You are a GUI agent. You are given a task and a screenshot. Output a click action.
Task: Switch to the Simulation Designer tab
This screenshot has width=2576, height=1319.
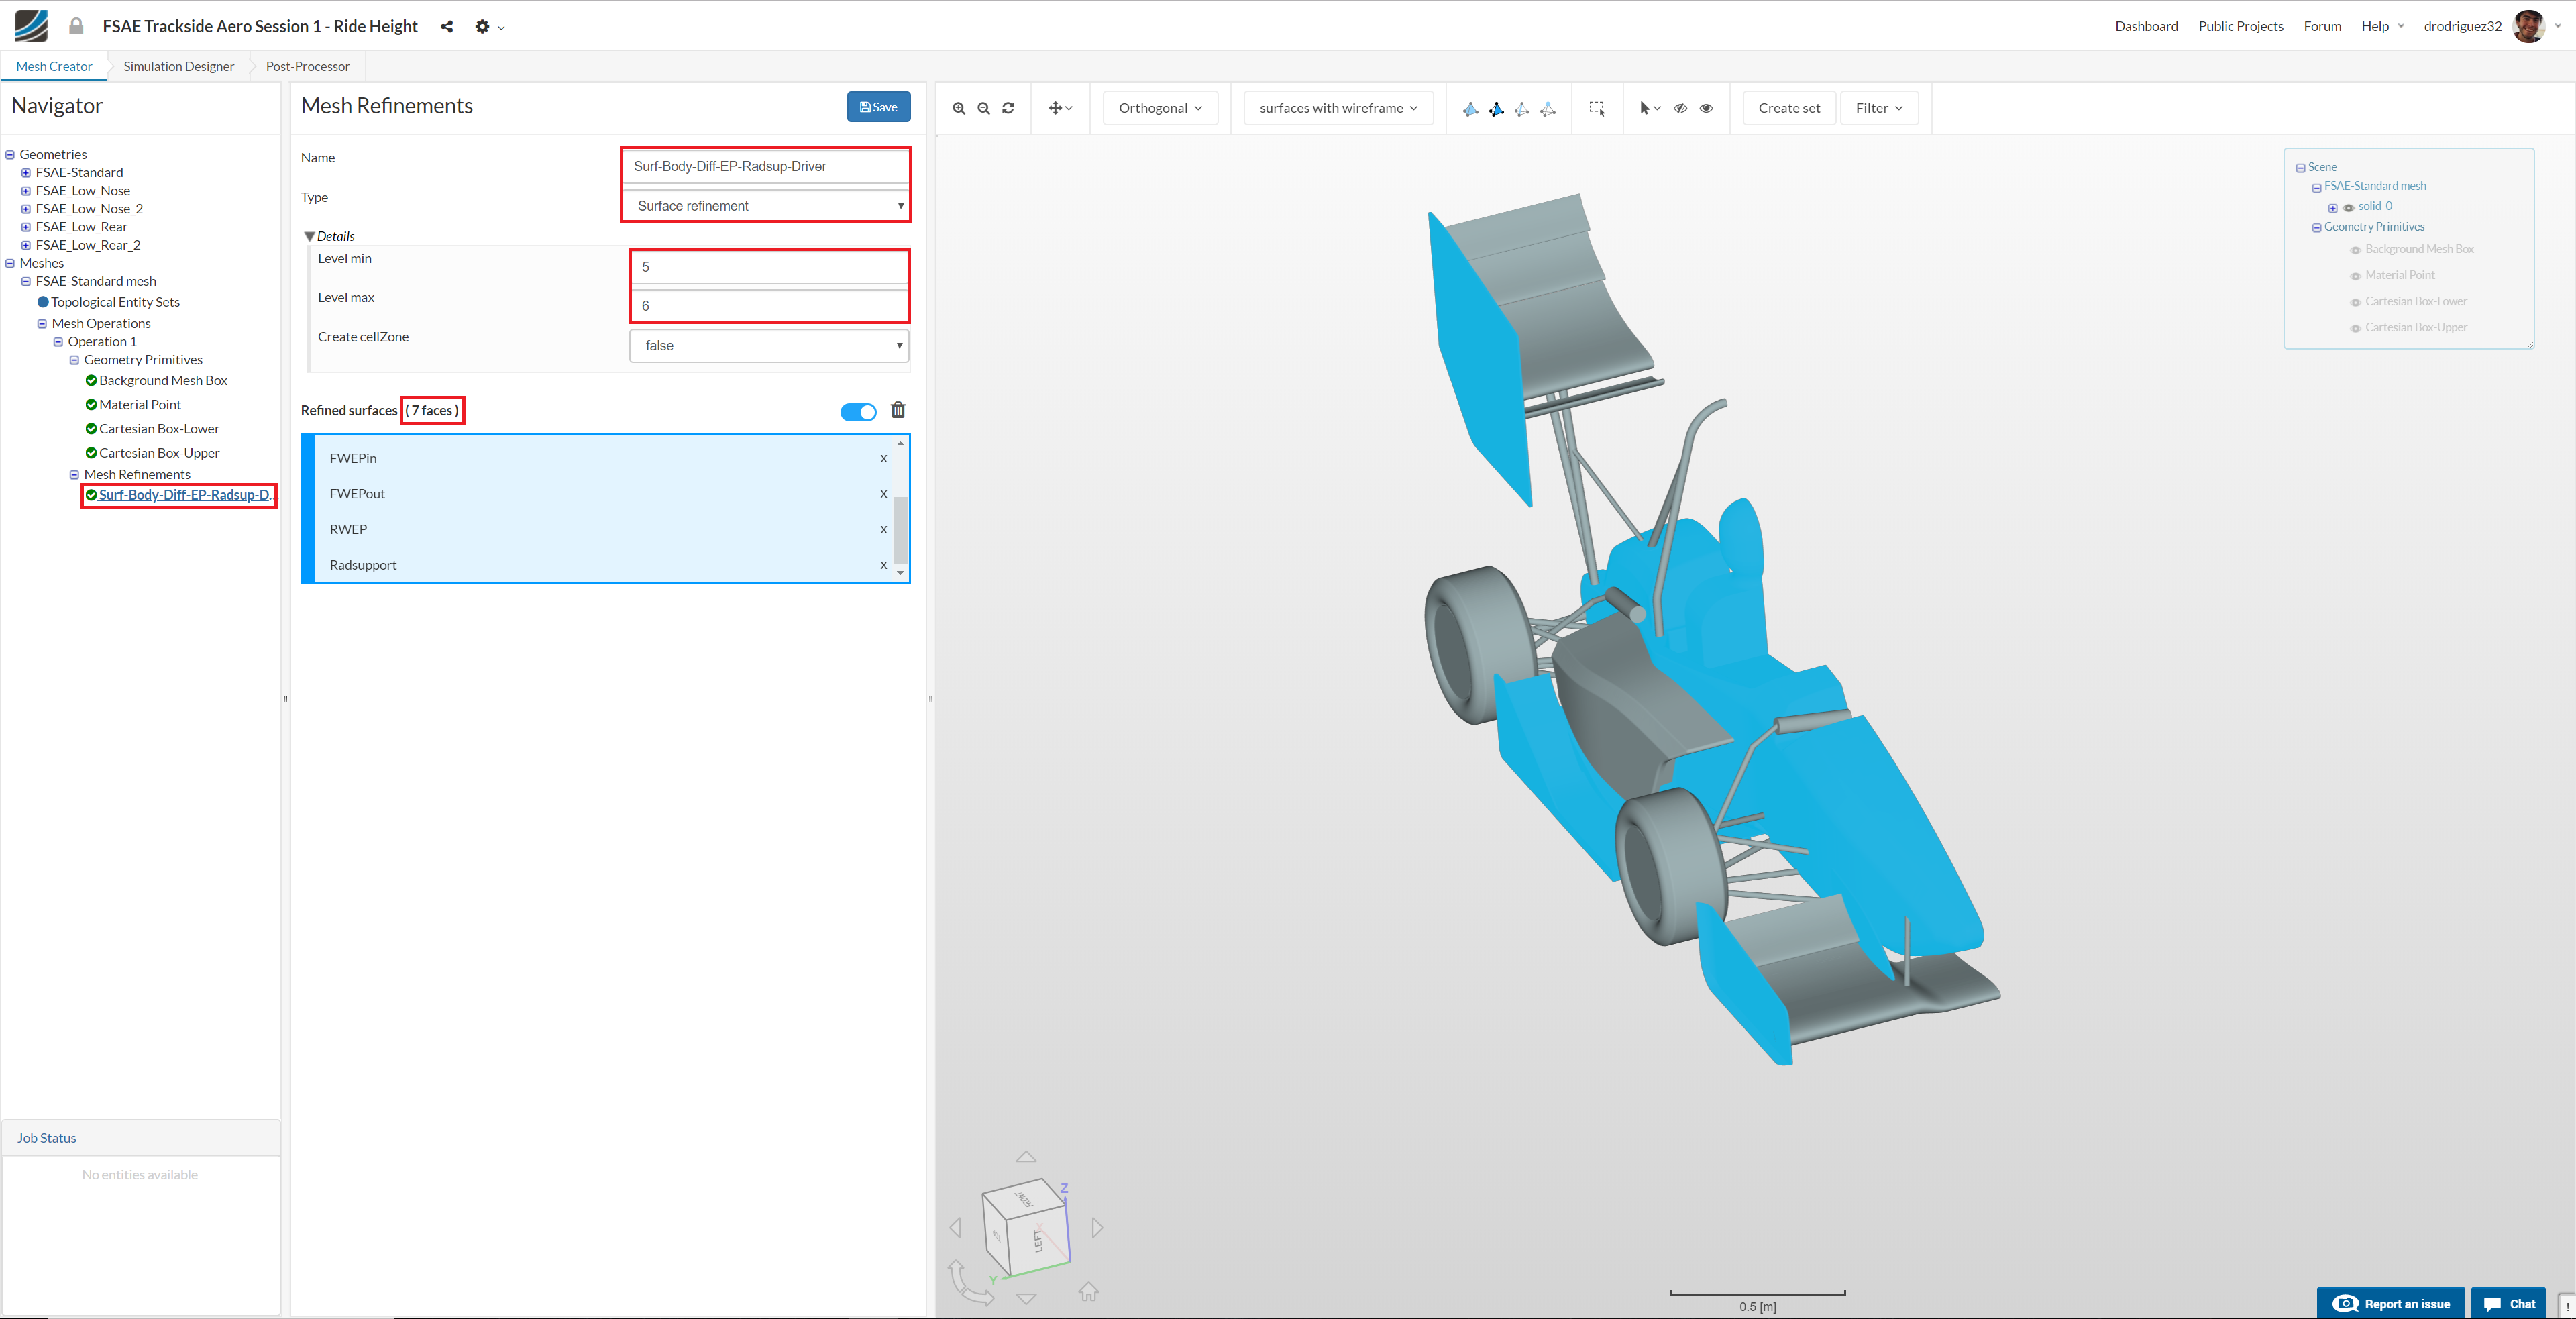(178, 66)
